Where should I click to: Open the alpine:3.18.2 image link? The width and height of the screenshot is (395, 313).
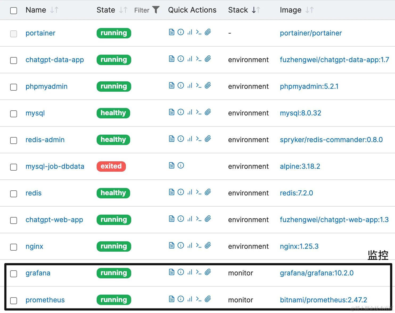300,166
